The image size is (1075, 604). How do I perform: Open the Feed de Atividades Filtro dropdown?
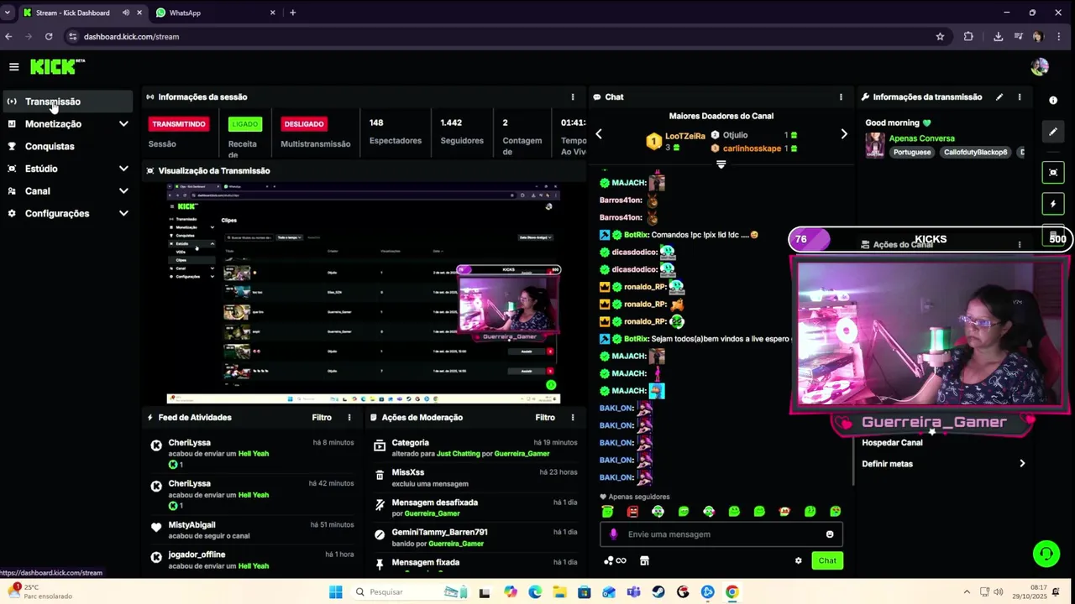(322, 418)
